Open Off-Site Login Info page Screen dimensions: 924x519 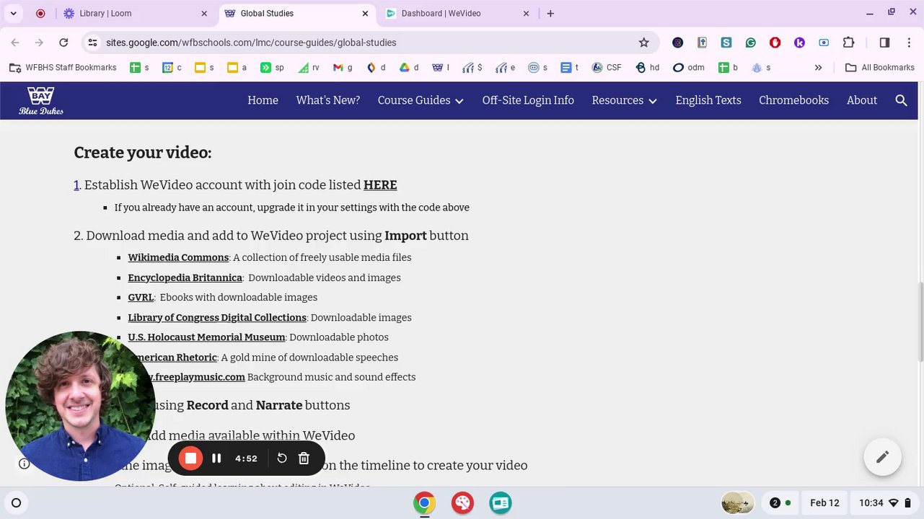click(x=528, y=100)
